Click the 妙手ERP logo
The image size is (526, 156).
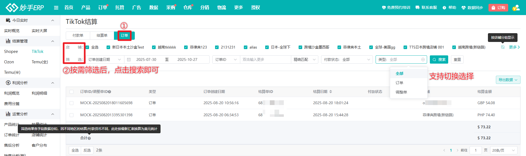point(25,7)
